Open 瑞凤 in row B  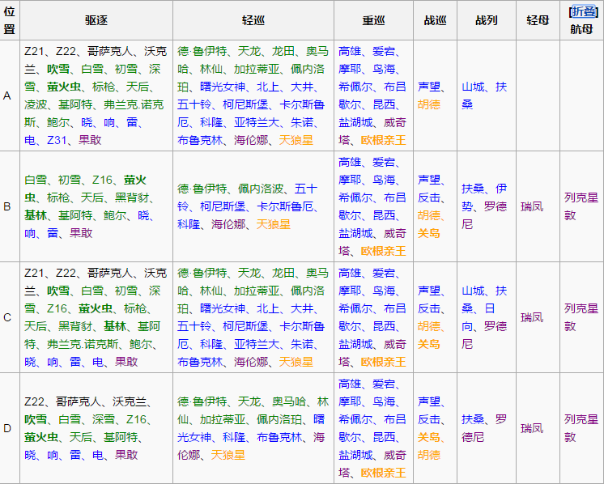click(532, 206)
